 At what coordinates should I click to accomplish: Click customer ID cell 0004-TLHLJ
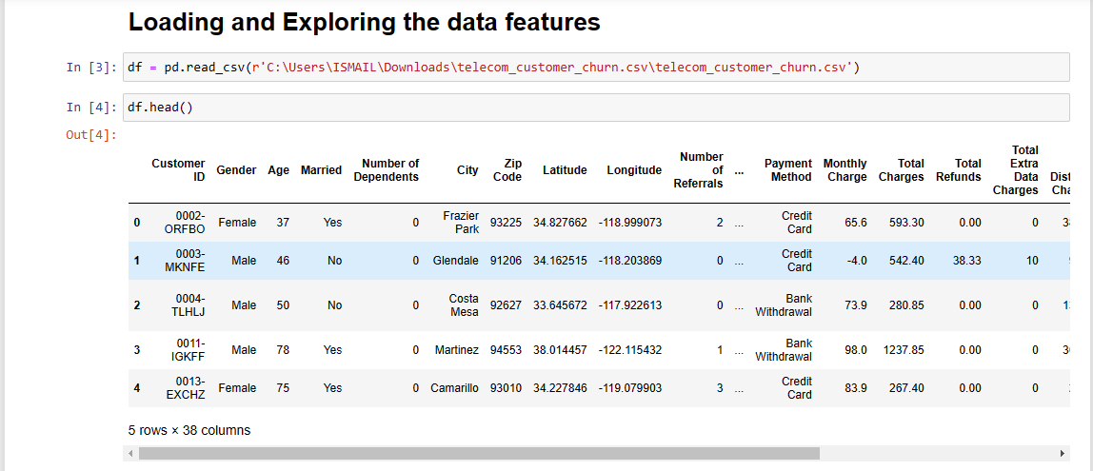189,305
